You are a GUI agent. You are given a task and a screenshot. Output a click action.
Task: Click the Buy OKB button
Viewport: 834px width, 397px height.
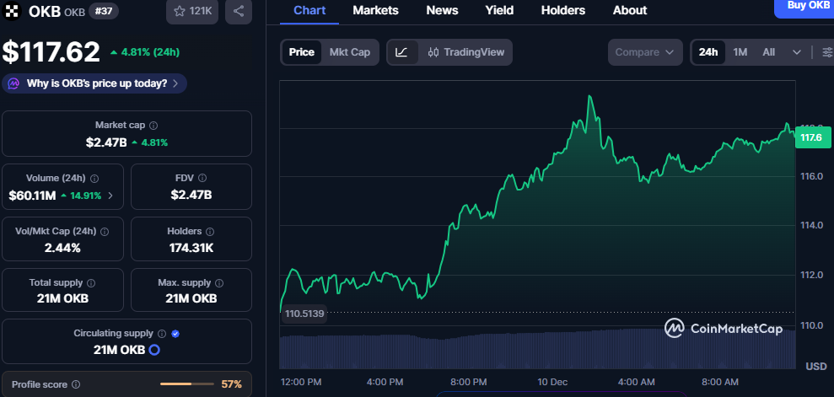pyautogui.click(x=807, y=7)
